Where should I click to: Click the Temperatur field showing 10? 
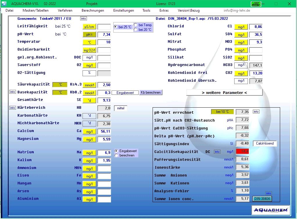pyautogui.click(x=104, y=42)
